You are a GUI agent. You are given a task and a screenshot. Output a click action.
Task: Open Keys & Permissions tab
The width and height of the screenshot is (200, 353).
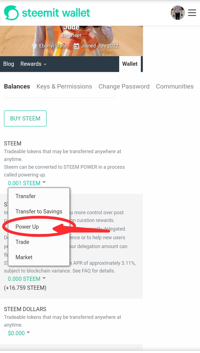[x=64, y=87]
